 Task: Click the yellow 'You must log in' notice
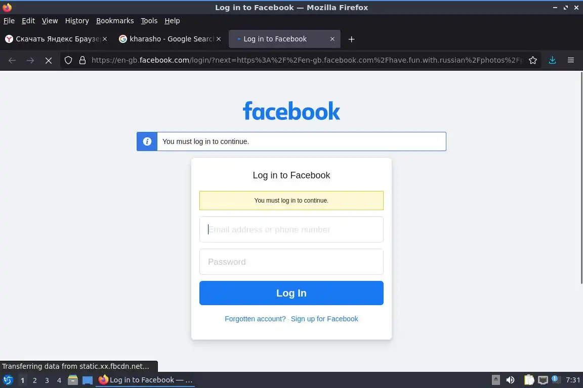click(x=291, y=201)
